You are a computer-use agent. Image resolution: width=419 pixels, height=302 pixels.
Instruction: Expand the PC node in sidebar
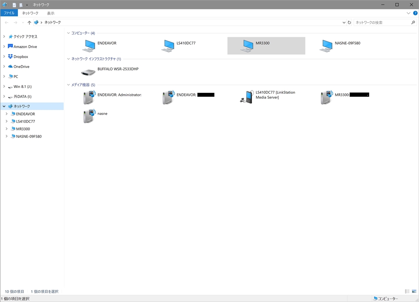[4, 77]
